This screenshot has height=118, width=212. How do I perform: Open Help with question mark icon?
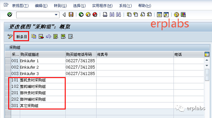tap(176, 15)
